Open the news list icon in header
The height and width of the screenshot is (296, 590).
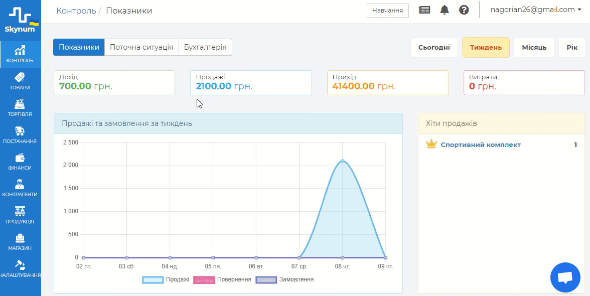(x=424, y=10)
